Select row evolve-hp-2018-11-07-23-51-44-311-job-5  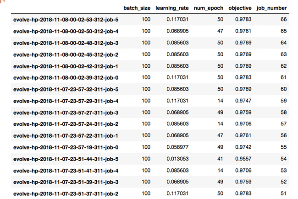tap(150, 159)
